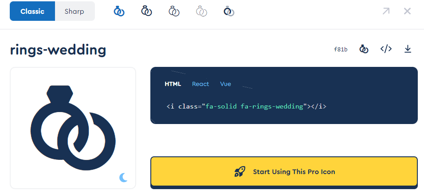Toggle dark preview with moon icon
Viewport: 424px width, 194px height.
coord(123,178)
